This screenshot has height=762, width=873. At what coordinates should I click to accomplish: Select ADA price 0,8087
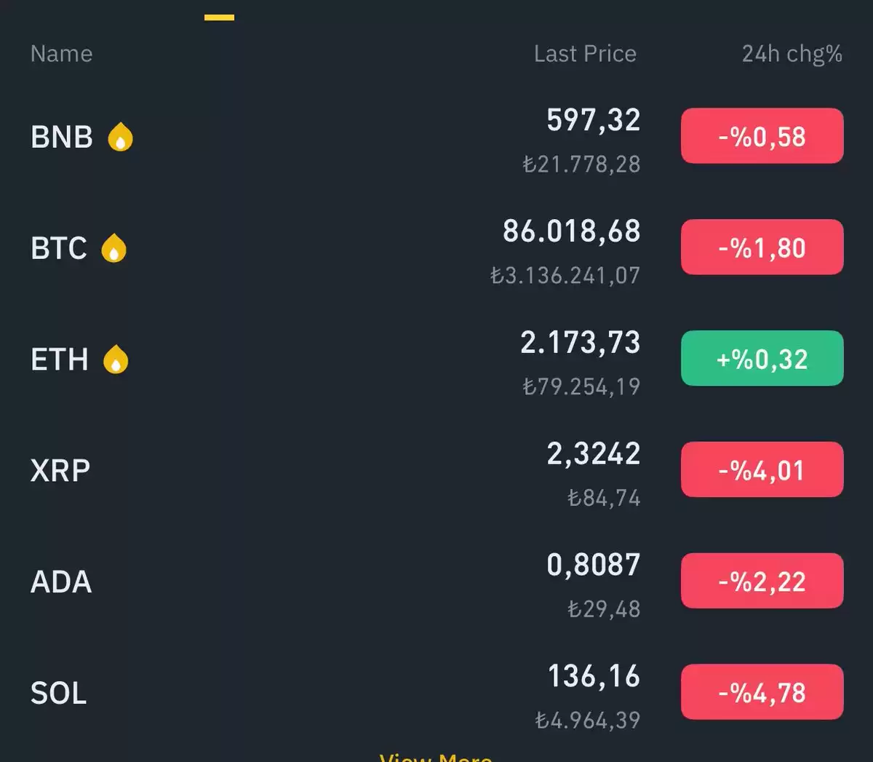(593, 565)
